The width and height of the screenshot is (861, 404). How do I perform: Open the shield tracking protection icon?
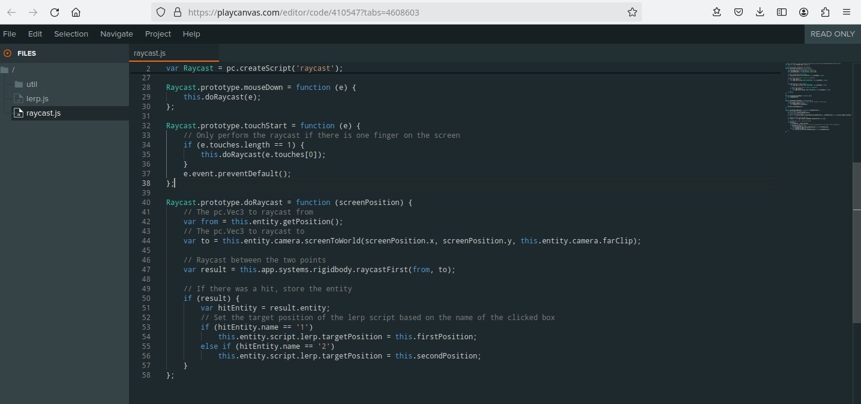tap(161, 12)
